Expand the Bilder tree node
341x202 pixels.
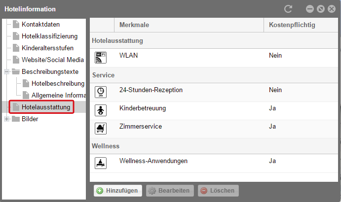7,119
